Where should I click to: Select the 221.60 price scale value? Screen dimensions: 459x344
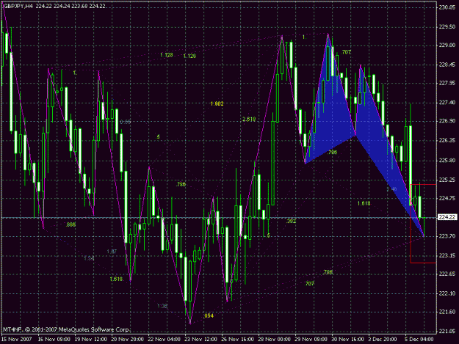(447, 312)
